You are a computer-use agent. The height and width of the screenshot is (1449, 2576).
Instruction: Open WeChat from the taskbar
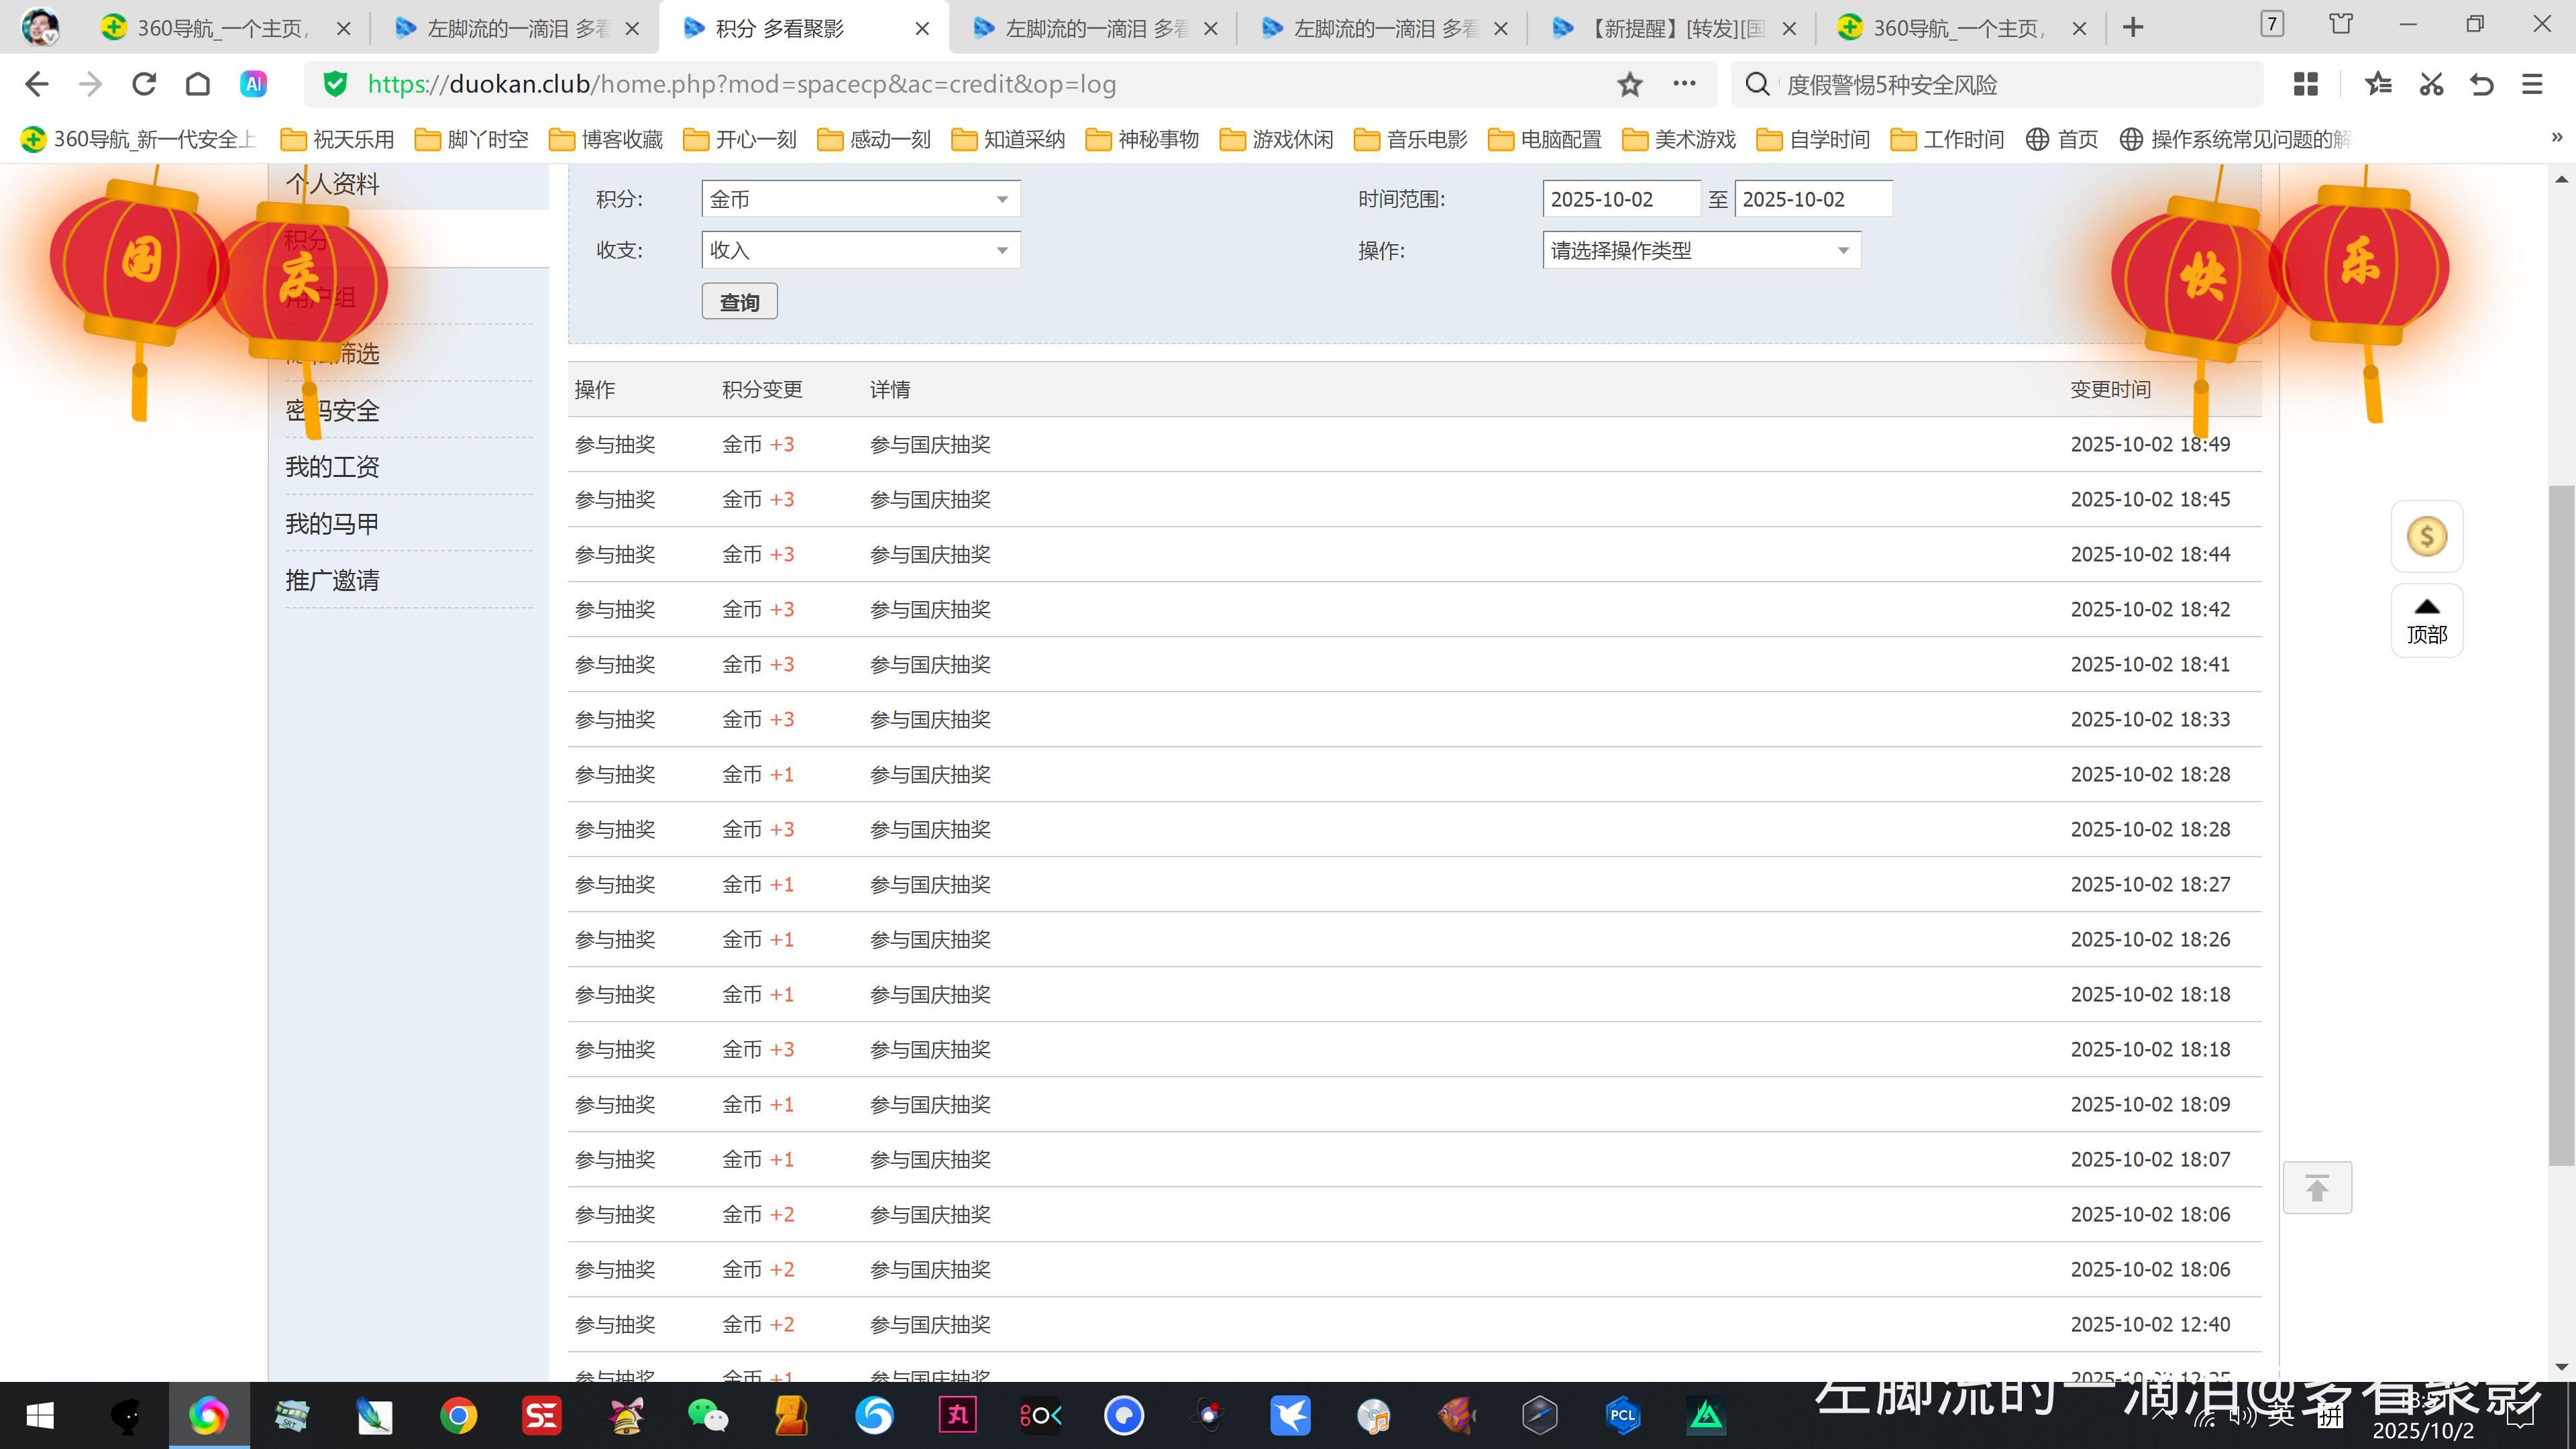[x=708, y=1415]
